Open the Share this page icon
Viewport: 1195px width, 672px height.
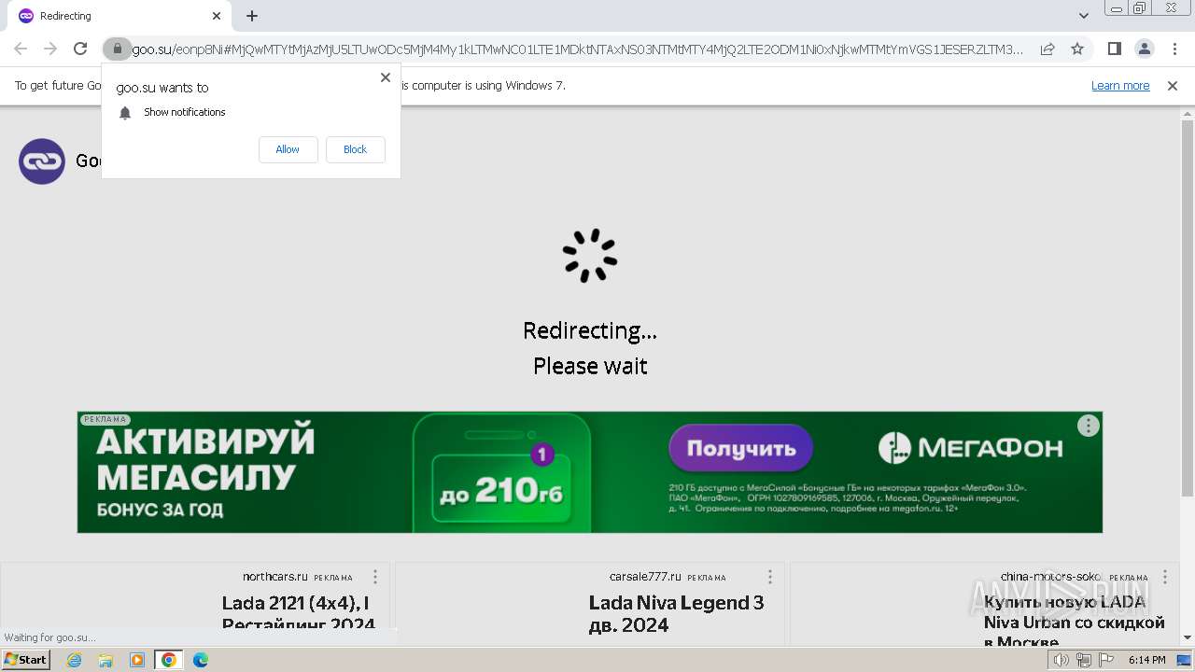pos(1047,49)
